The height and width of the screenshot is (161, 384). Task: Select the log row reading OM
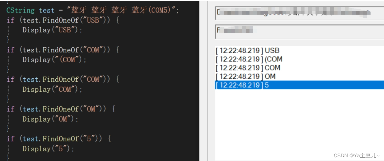(x=299, y=76)
